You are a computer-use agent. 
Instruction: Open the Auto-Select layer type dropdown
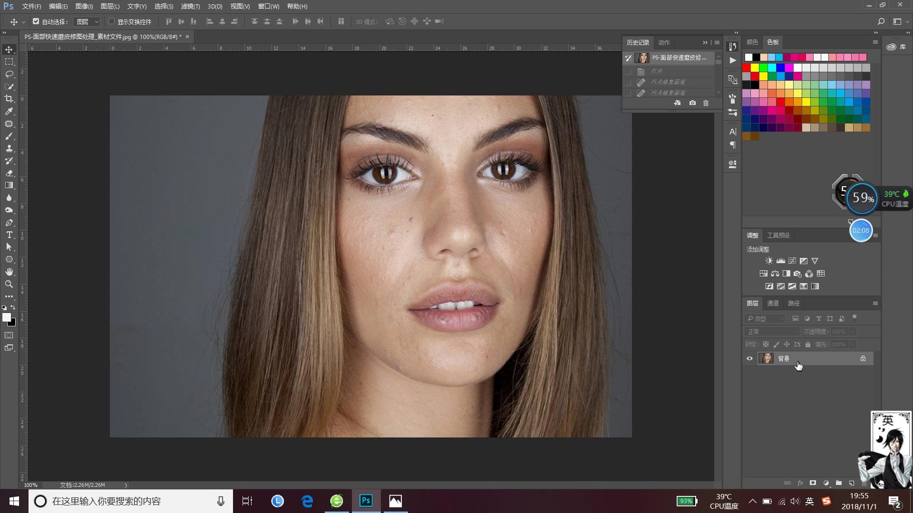click(88, 21)
